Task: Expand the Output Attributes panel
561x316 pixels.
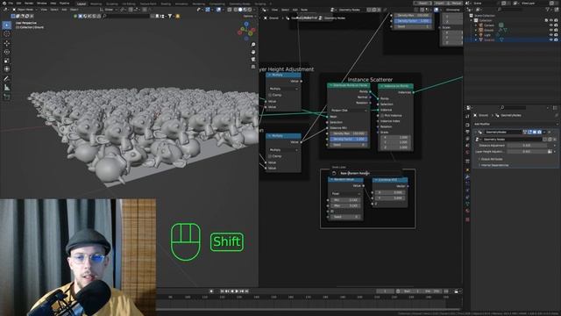Action: click(x=492, y=159)
